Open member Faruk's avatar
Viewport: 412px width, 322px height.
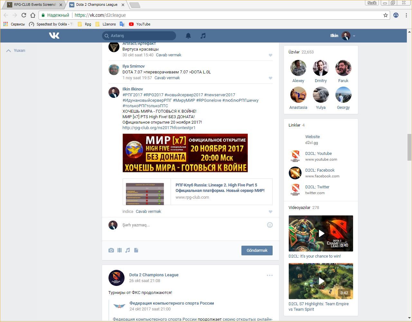click(x=343, y=68)
